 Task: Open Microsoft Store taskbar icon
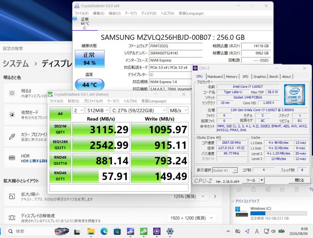(117, 231)
